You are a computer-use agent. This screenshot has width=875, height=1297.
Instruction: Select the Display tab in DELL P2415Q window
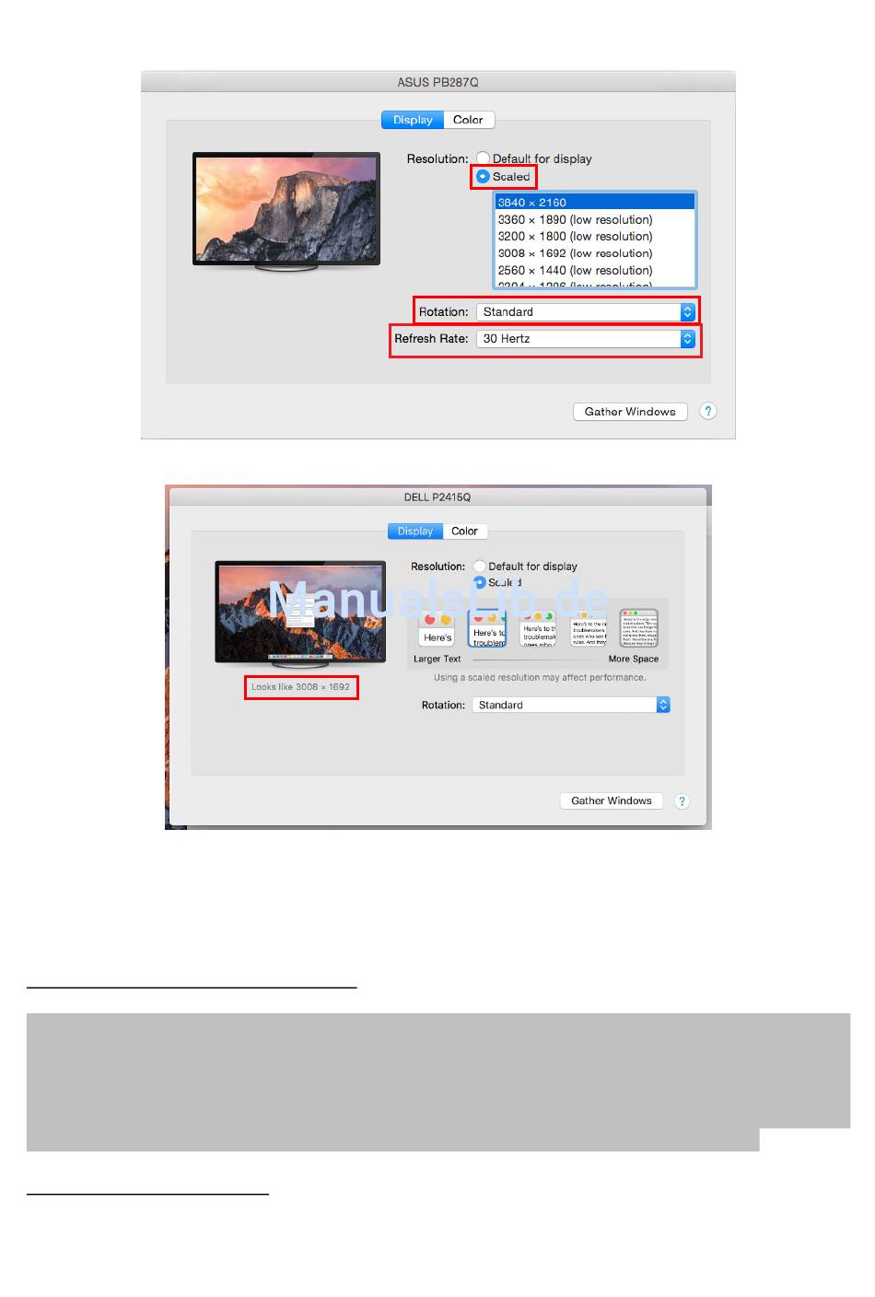pos(415,532)
